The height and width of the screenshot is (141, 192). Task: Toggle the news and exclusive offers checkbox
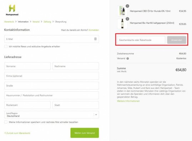tap(6, 47)
